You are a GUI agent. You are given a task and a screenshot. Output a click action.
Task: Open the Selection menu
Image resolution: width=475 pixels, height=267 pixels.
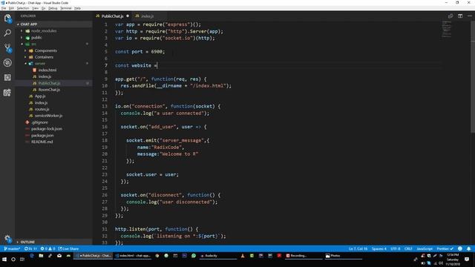[23, 8]
